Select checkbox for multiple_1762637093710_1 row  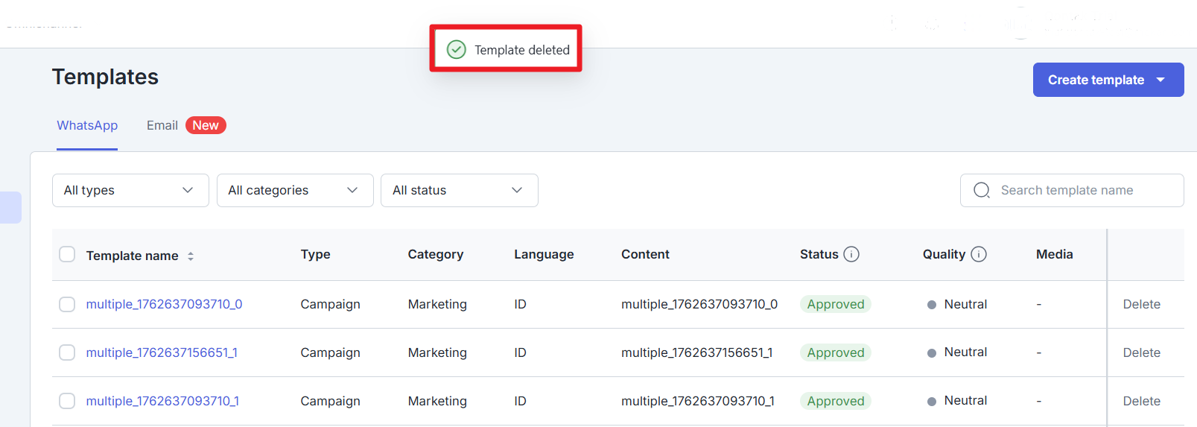[x=67, y=401]
